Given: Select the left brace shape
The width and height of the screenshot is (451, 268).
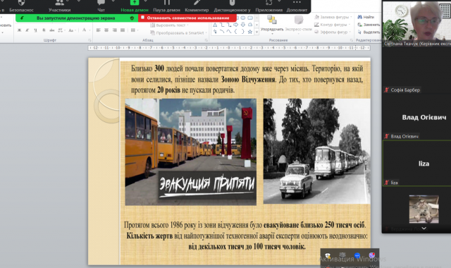Looking at the screenshot, I should pyautogui.click(x=236, y=32).
